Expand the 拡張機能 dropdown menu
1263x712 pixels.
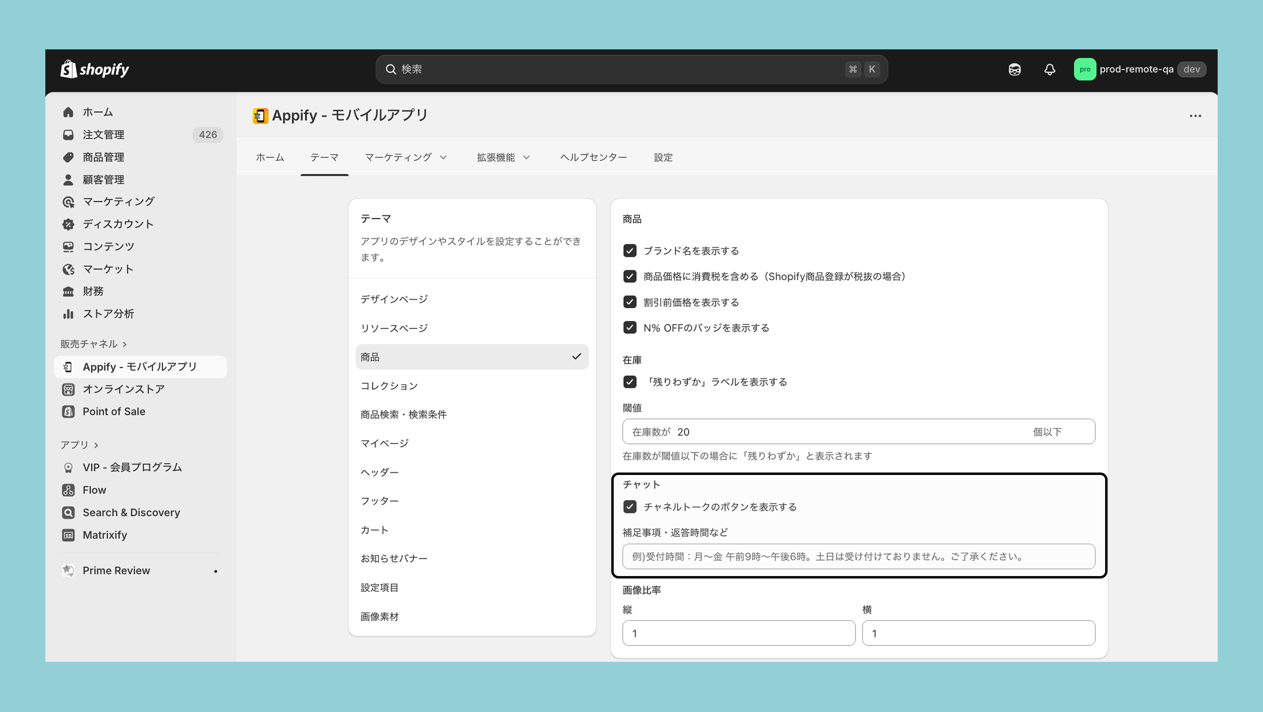click(x=503, y=157)
